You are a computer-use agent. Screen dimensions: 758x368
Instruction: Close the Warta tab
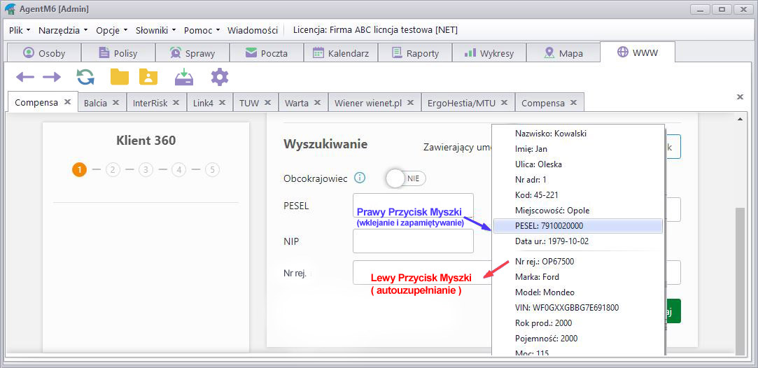tap(317, 102)
